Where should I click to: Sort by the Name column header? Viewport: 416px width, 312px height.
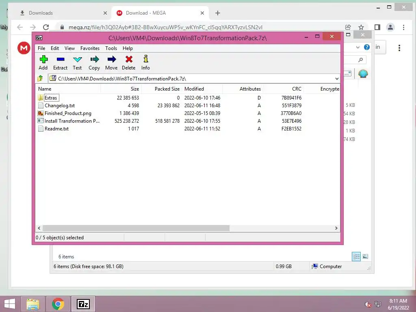[x=68, y=89]
